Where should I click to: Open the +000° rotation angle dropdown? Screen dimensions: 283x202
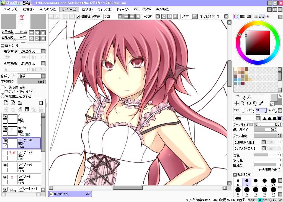(x=158, y=17)
